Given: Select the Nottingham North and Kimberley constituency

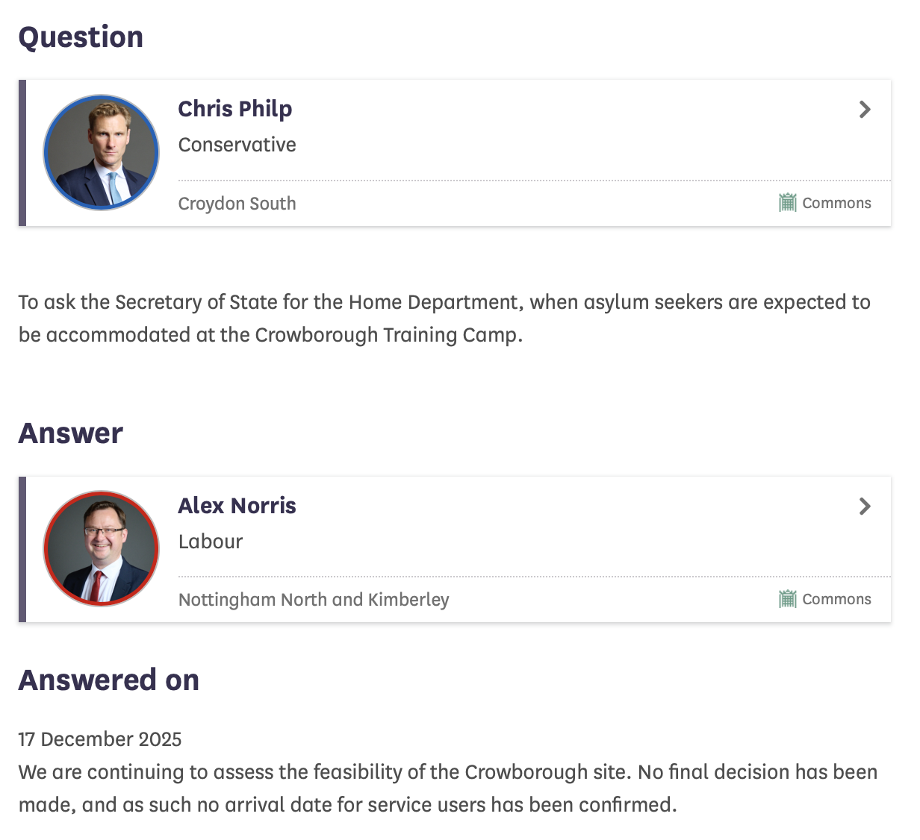Looking at the screenshot, I should (314, 600).
